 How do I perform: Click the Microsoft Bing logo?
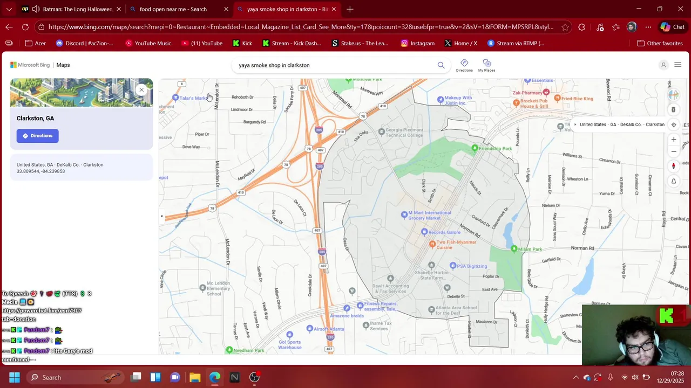pyautogui.click(x=30, y=65)
